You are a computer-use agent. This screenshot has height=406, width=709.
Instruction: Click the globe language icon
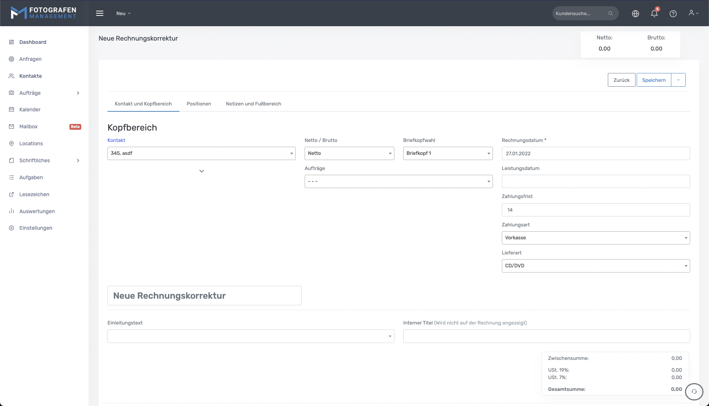pyautogui.click(x=636, y=14)
